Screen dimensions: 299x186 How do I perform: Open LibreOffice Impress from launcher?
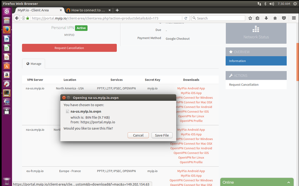click(x=7, y=57)
